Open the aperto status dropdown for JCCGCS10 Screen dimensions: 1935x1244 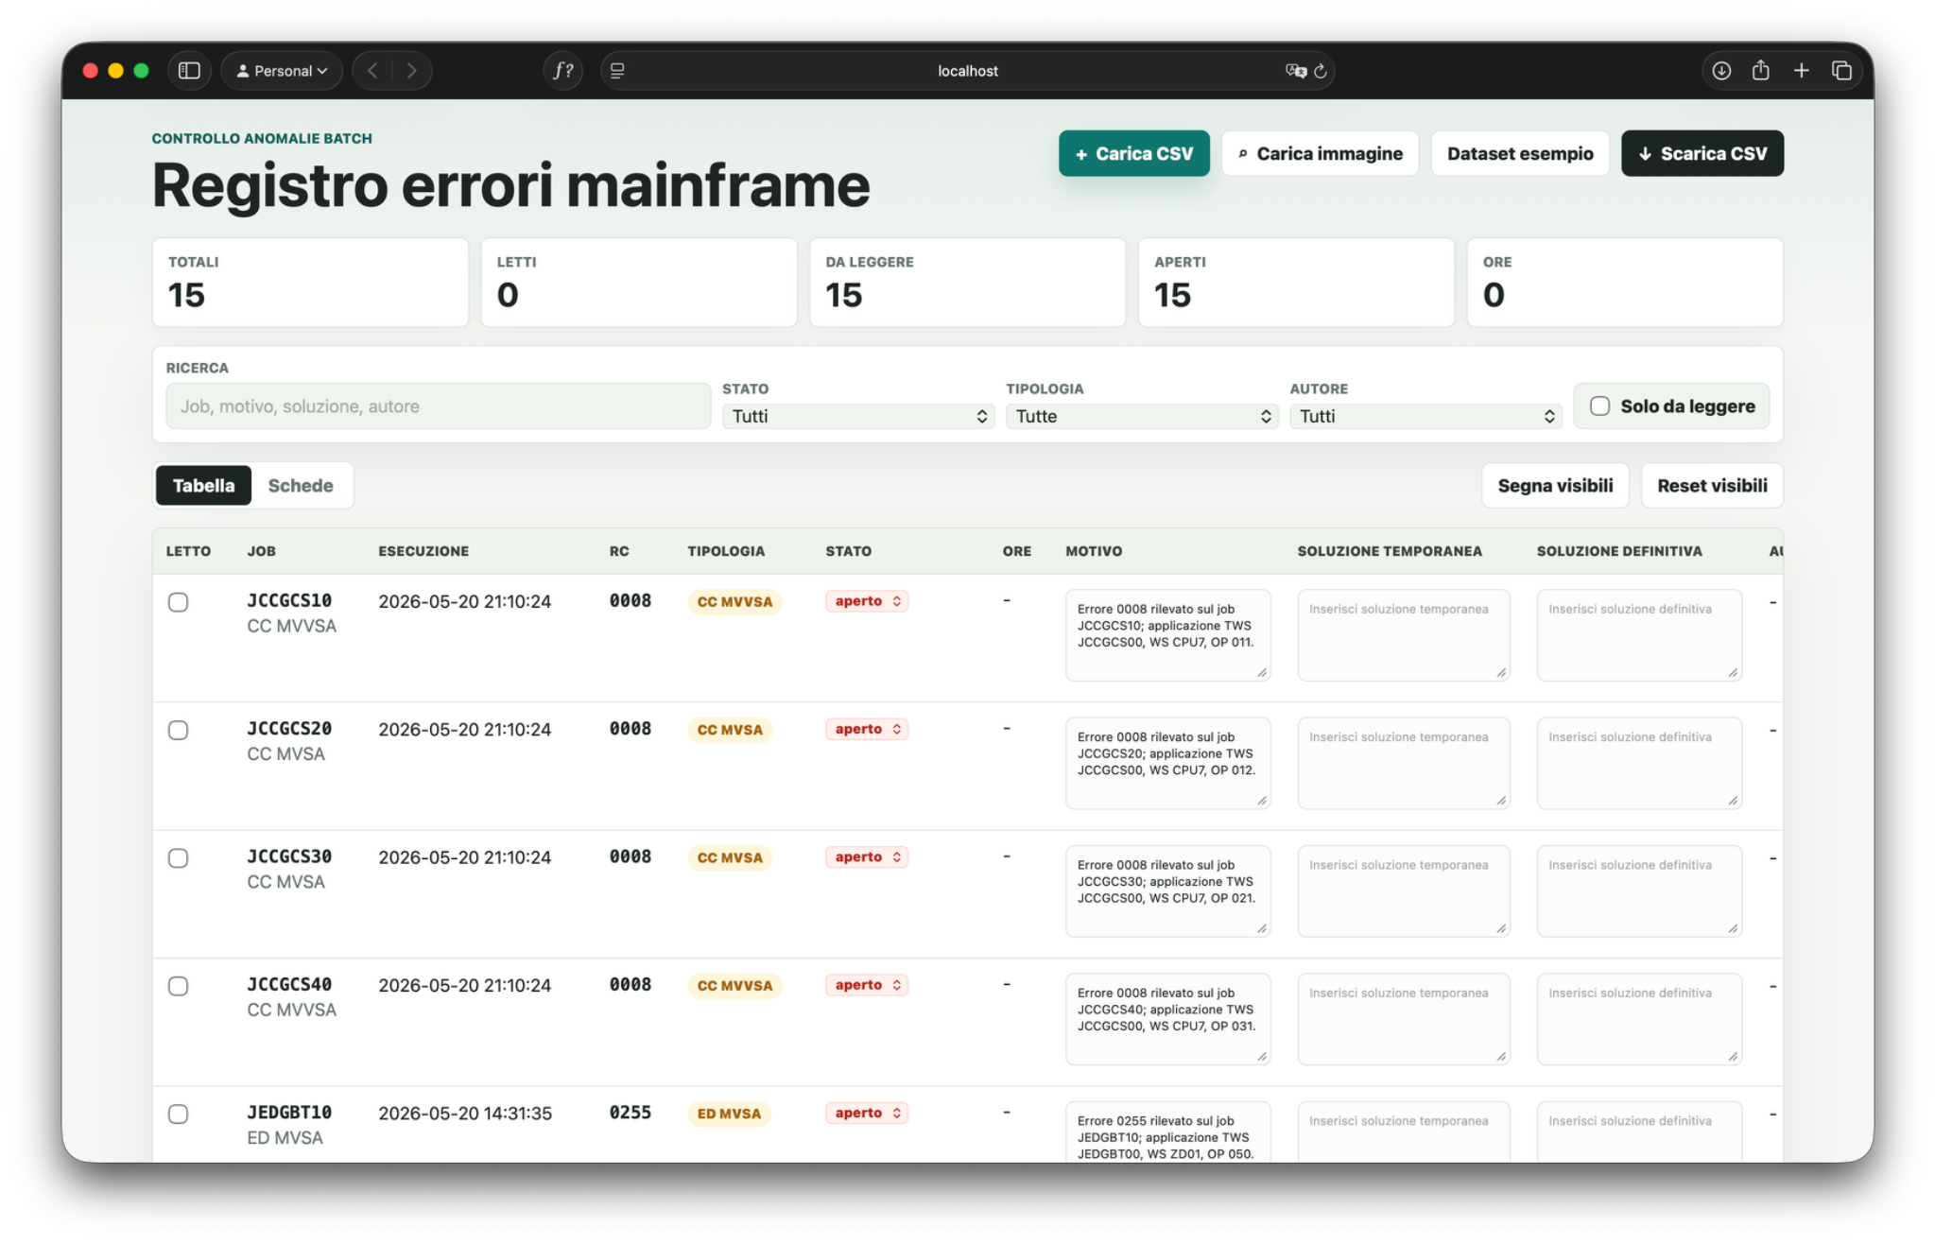867,601
